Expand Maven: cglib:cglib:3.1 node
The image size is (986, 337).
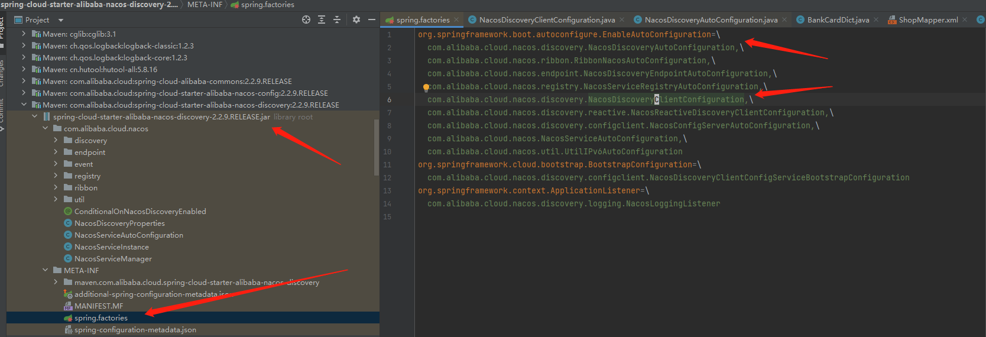[x=24, y=34]
